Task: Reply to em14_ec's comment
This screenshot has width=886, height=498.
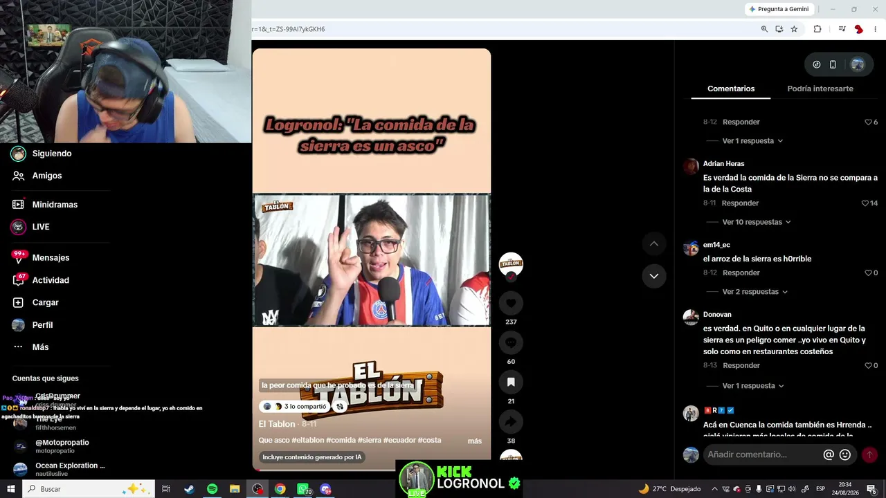Action: [741, 273]
